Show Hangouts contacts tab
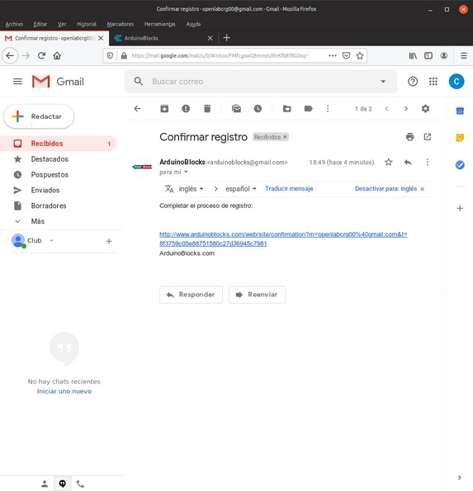Screen dimensions: 473x491 tap(45, 484)
